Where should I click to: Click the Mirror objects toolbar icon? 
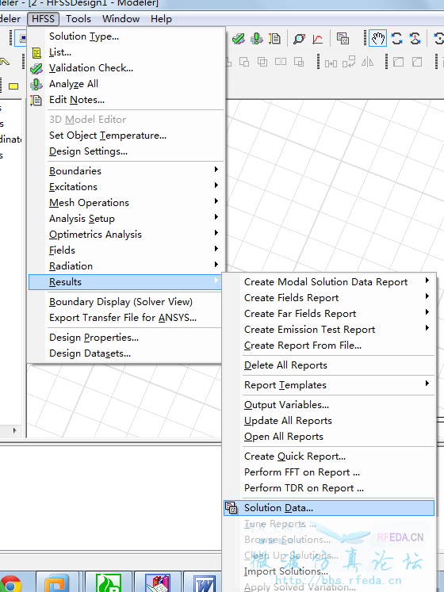[x=367, y=62]
